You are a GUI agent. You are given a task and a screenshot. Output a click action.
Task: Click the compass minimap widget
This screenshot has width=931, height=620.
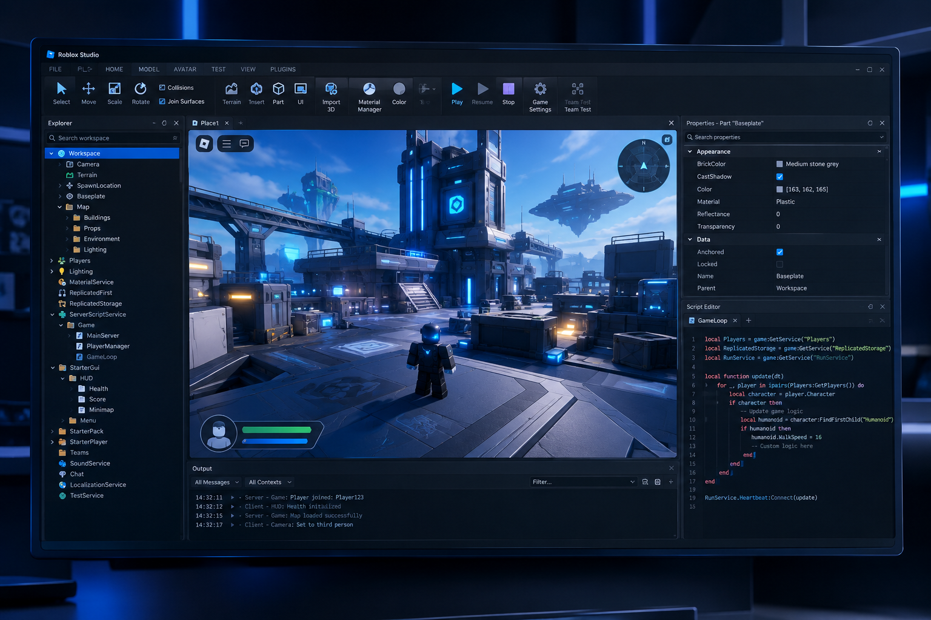coord(644,165)
